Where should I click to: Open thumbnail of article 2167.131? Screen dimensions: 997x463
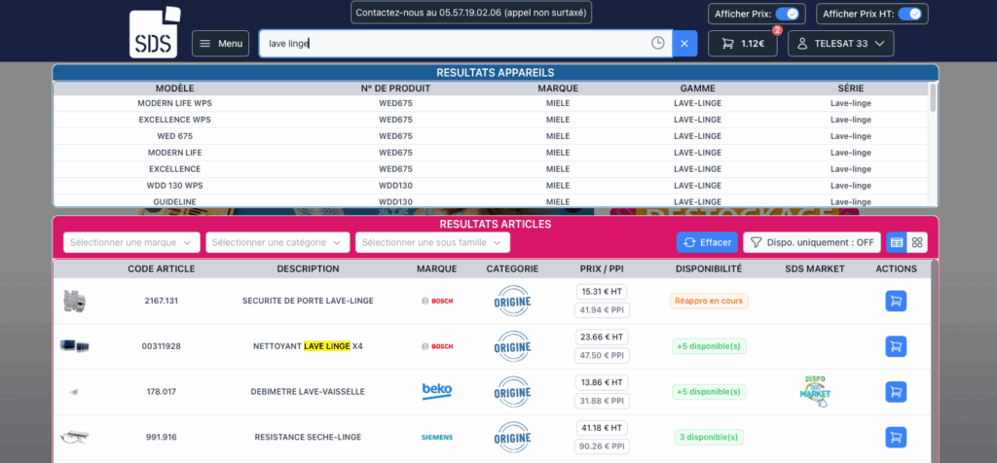point(74,301)
